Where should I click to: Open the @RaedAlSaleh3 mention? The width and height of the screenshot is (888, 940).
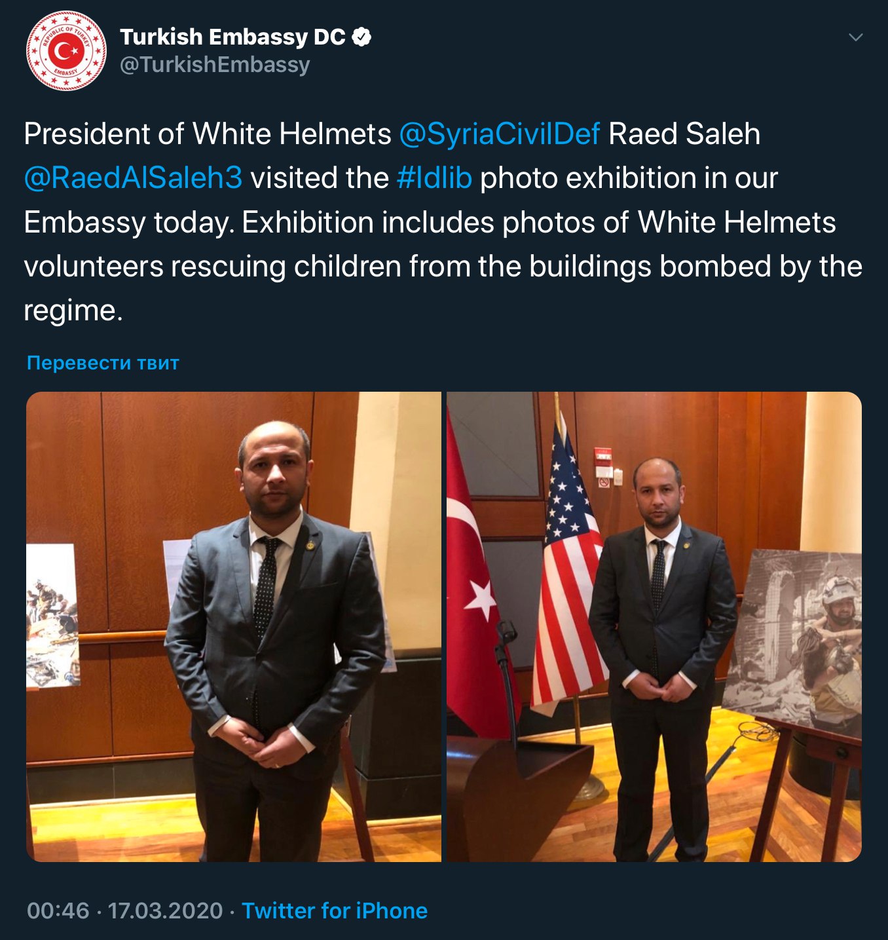(x=133, y=178)
